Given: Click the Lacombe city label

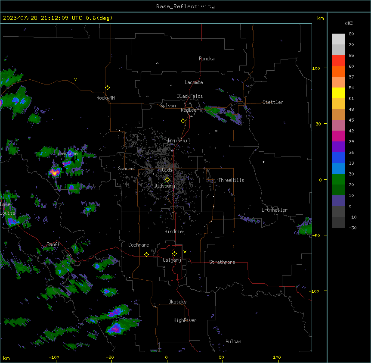Looking at the screenshot, I should [x=194, y=82].
